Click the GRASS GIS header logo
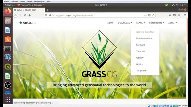 pos(27,23)
